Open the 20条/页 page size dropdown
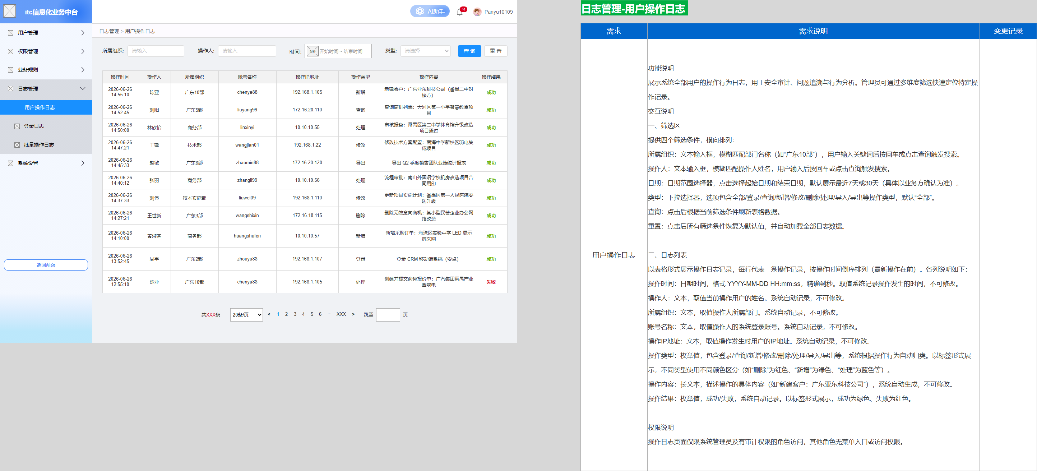Screen dimensions: 1037x471 tap(246, 315)
